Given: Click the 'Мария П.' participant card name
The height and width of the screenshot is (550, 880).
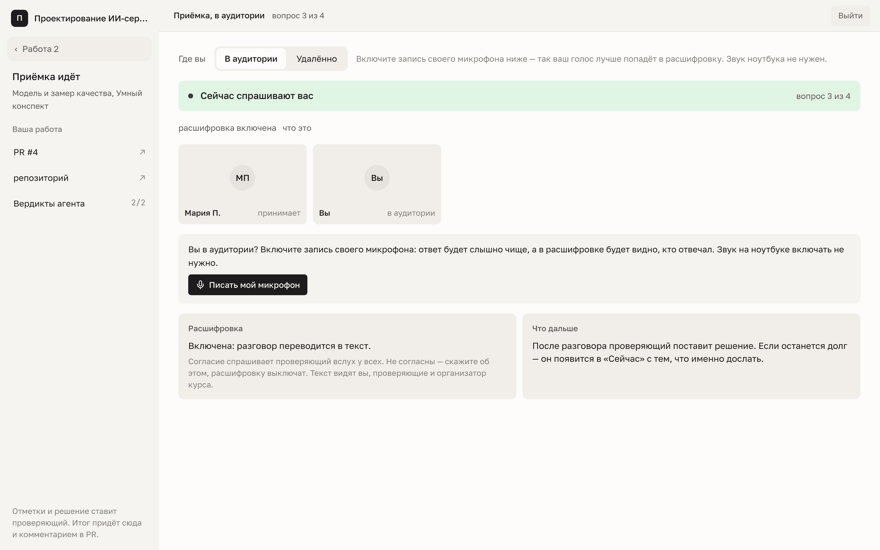Looking at the screenshot, I should [x=203, y=213].
